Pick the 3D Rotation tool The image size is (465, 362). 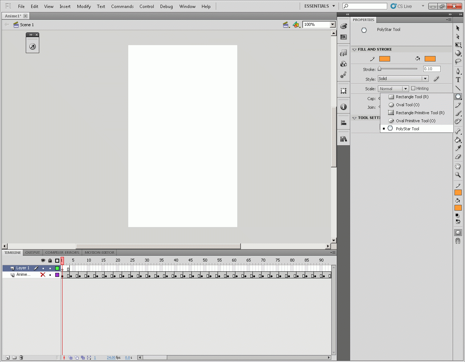[x=458, y=53]
